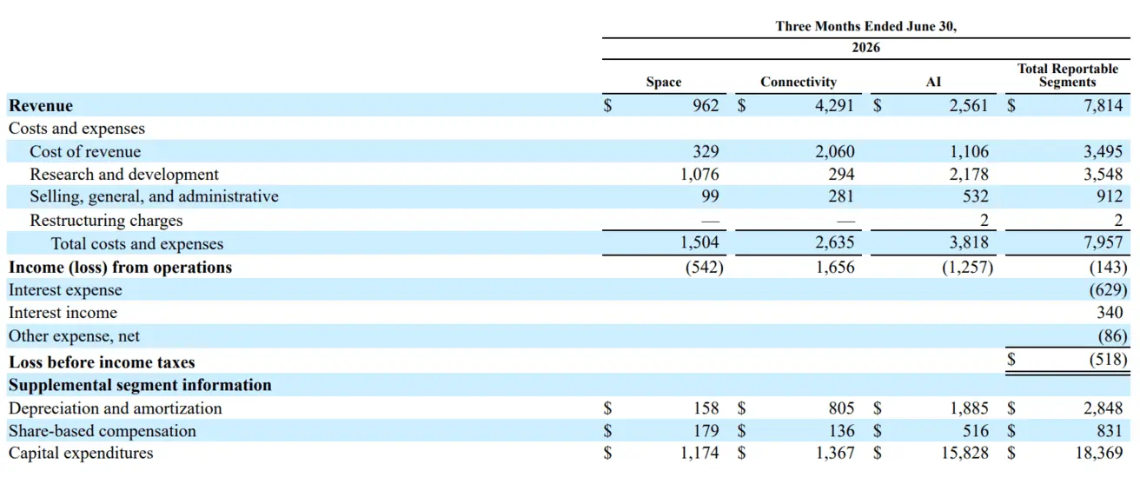This screenshot has height=484, width=1140.
Task: Select Connectivity cost of revenue 2,060
Action: pos(834,152)
